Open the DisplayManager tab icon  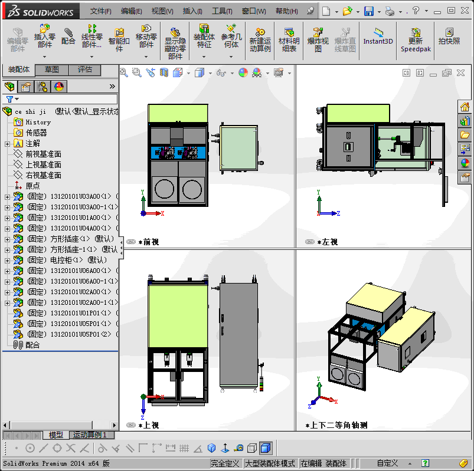click(x=59, y=87)
